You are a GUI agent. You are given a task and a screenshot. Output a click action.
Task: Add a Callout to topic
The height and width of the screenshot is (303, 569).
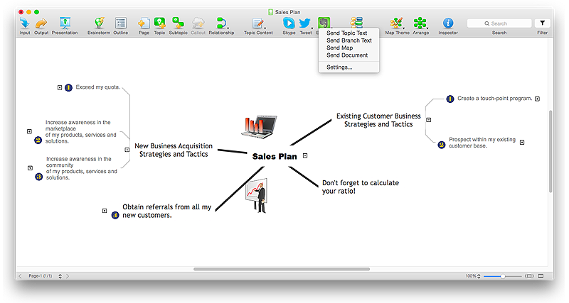pos(198,23)
